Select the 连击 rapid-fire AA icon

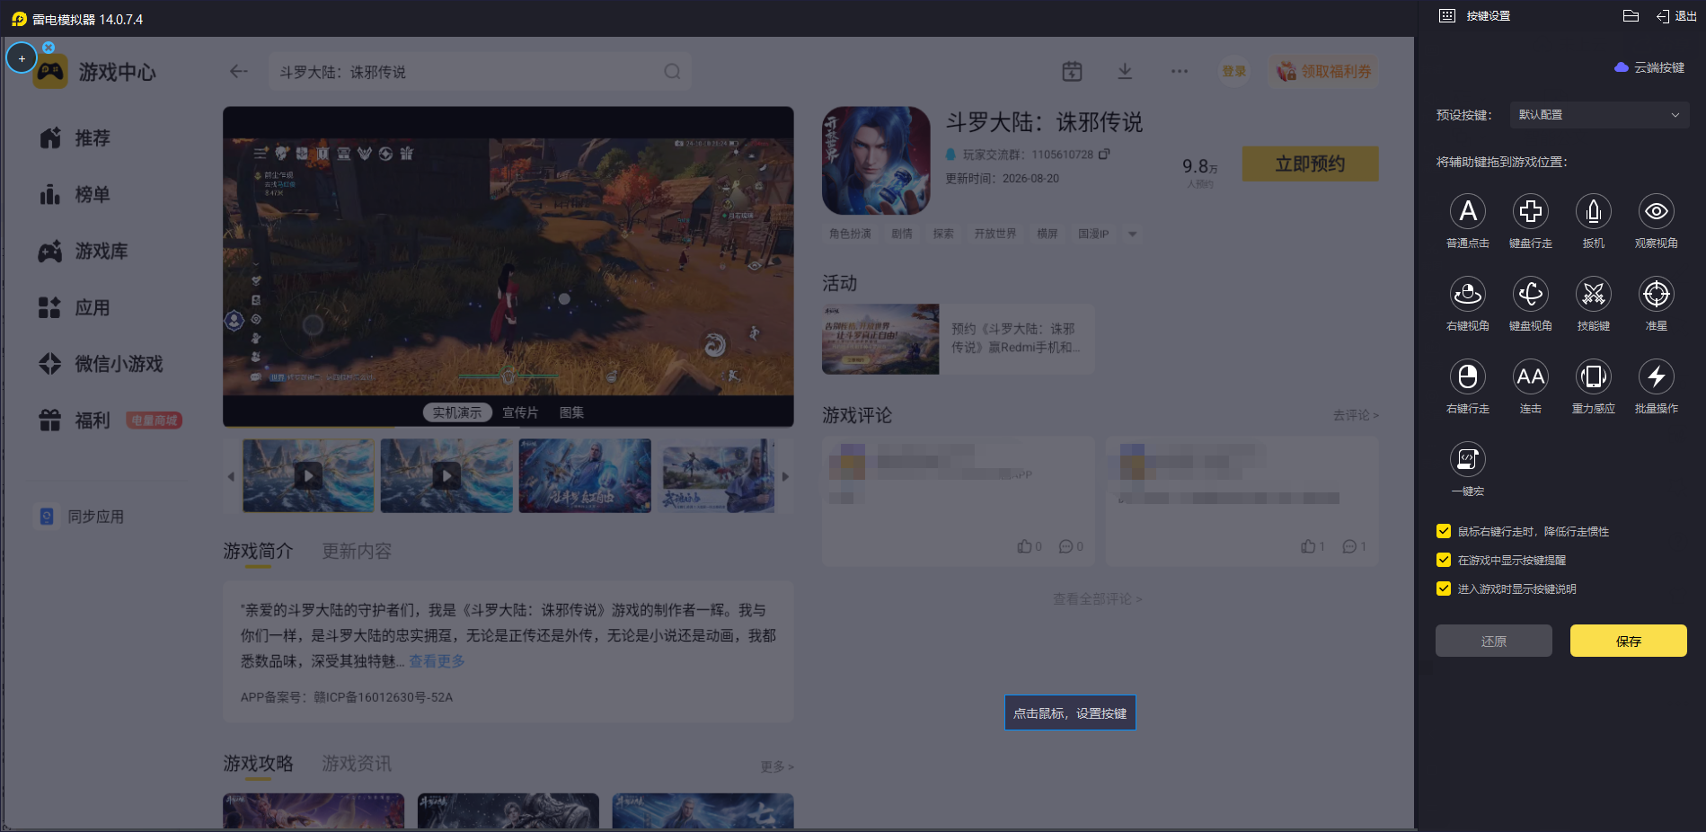(1531, 377)
